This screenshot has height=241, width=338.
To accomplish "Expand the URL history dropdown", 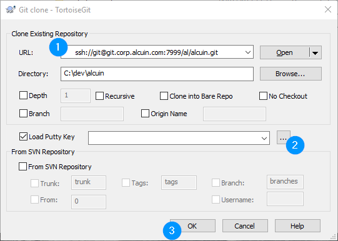I will pyautogui.click(x=248, y=52).
